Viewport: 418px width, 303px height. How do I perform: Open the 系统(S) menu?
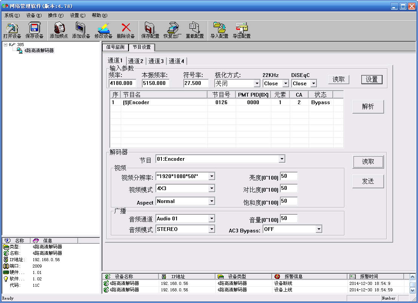[x=12, y=15]
